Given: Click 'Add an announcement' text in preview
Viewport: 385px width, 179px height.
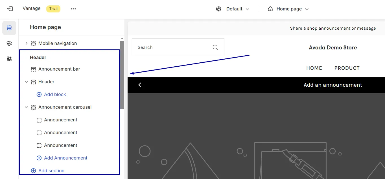Looking at the screenshot, I should (x=333, y=85).
